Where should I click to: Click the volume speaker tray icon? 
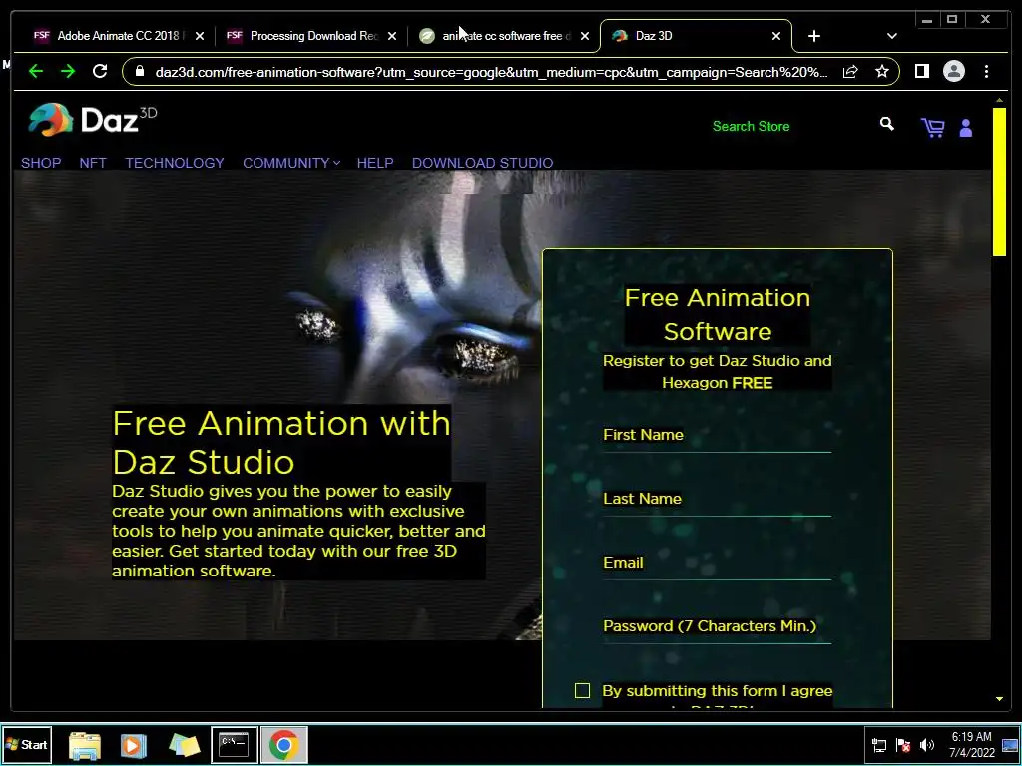tap(927, 745)
